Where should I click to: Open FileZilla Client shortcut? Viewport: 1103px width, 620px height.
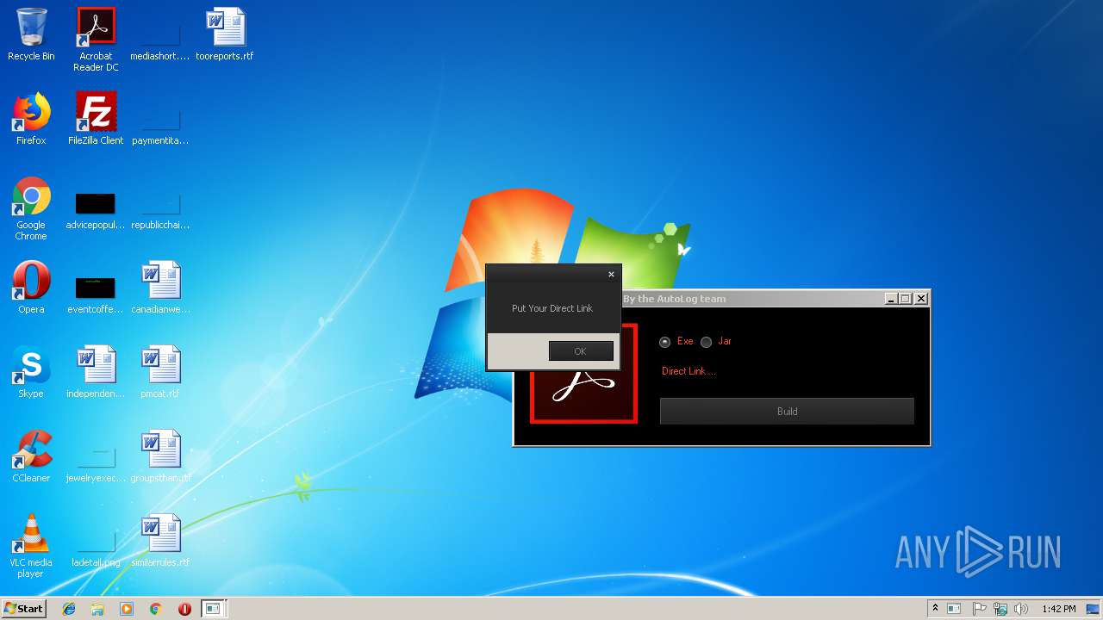coord(96,119)
